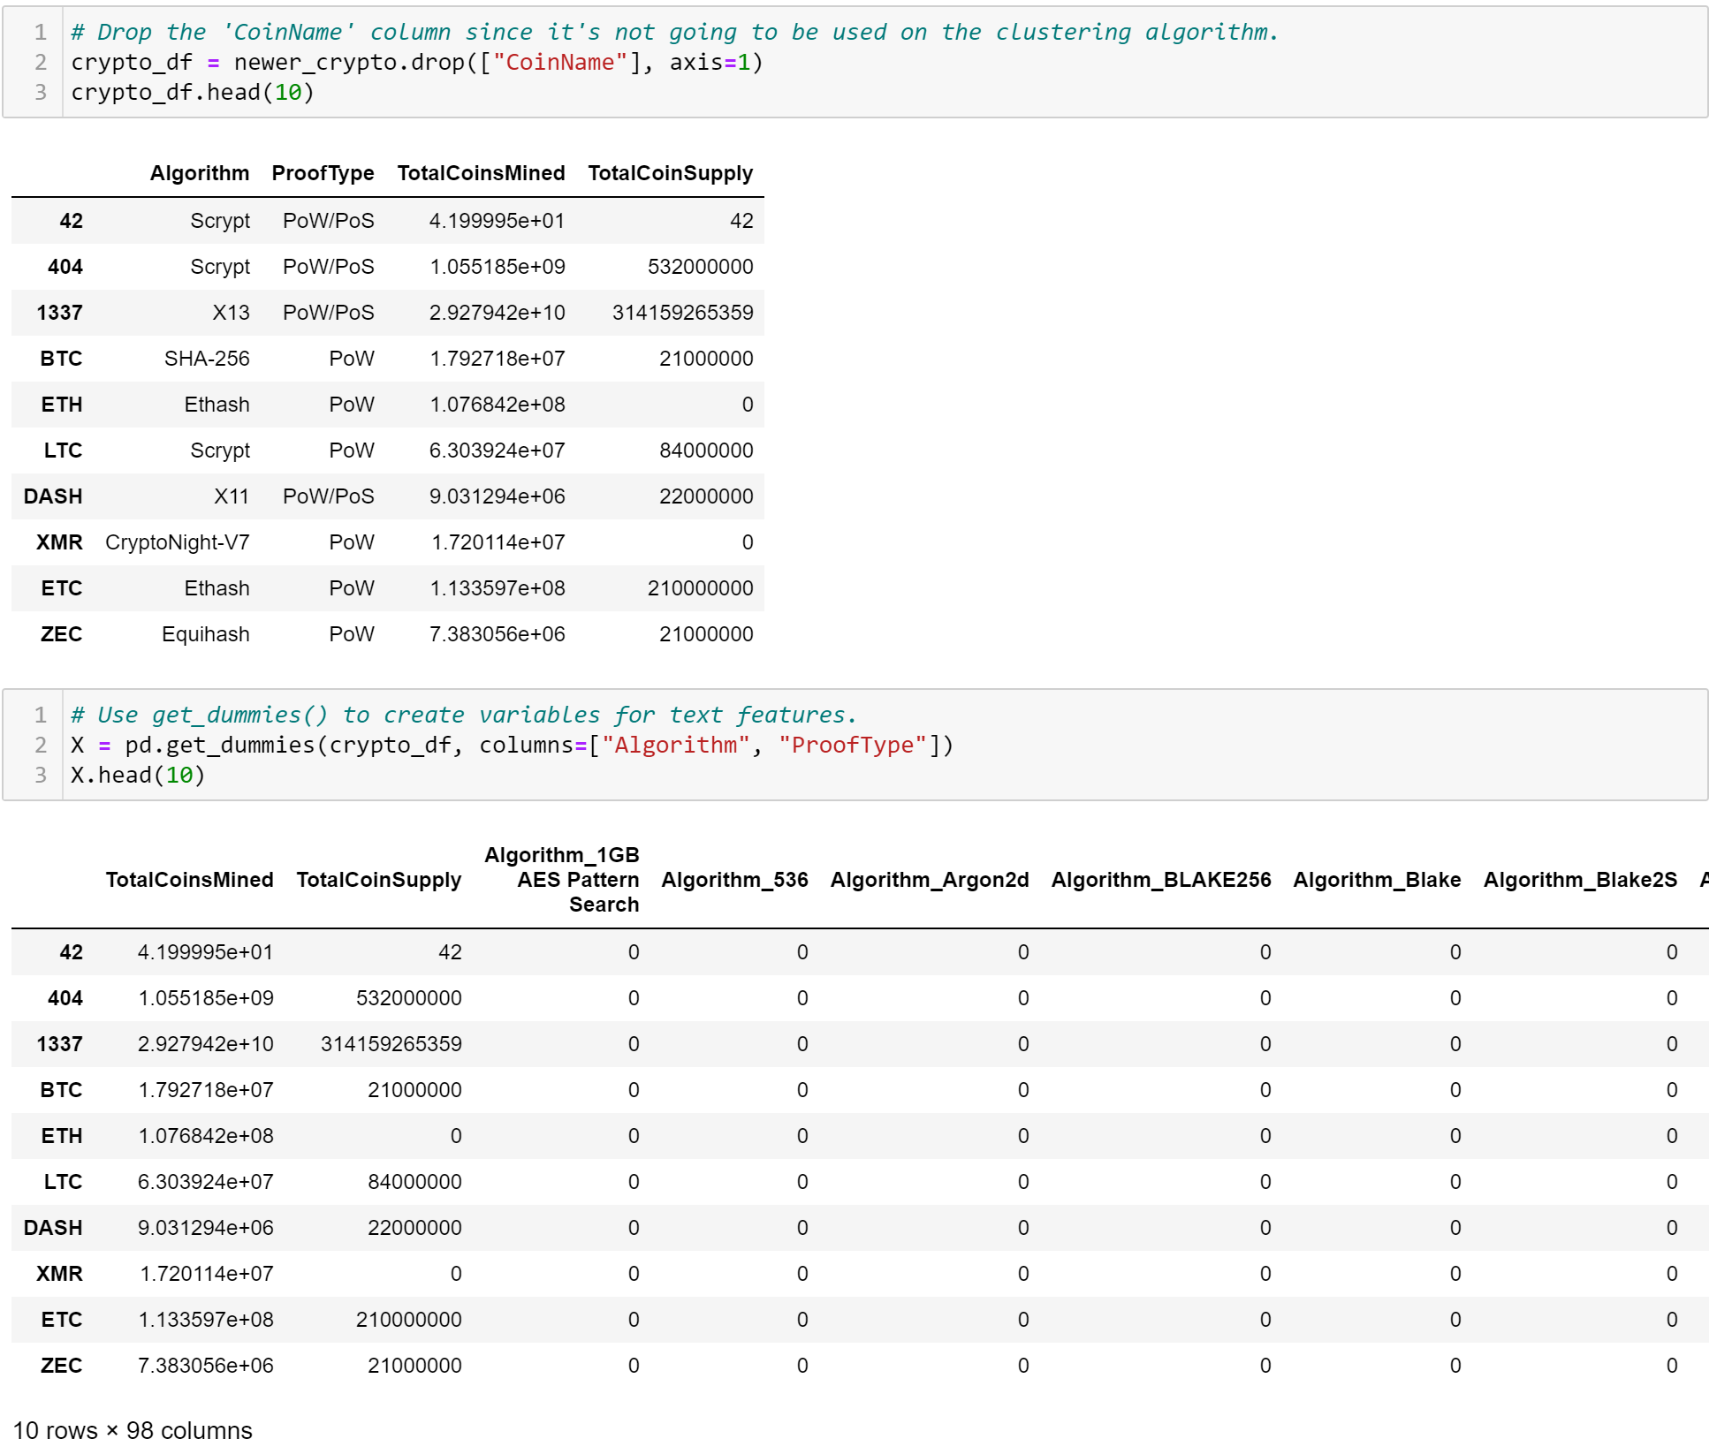Click the DASH row index in second table

(53, 1228)
